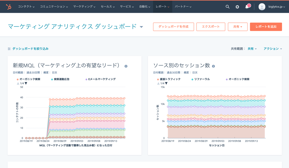
Task: Click the user avatar icon
Action: pyautogui.click(x=262, y=7)
